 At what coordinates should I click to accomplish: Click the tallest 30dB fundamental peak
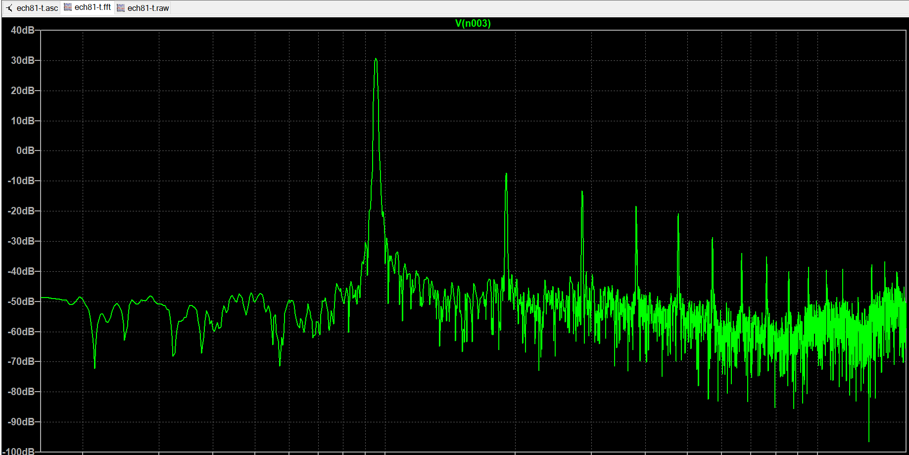point(376,59)
